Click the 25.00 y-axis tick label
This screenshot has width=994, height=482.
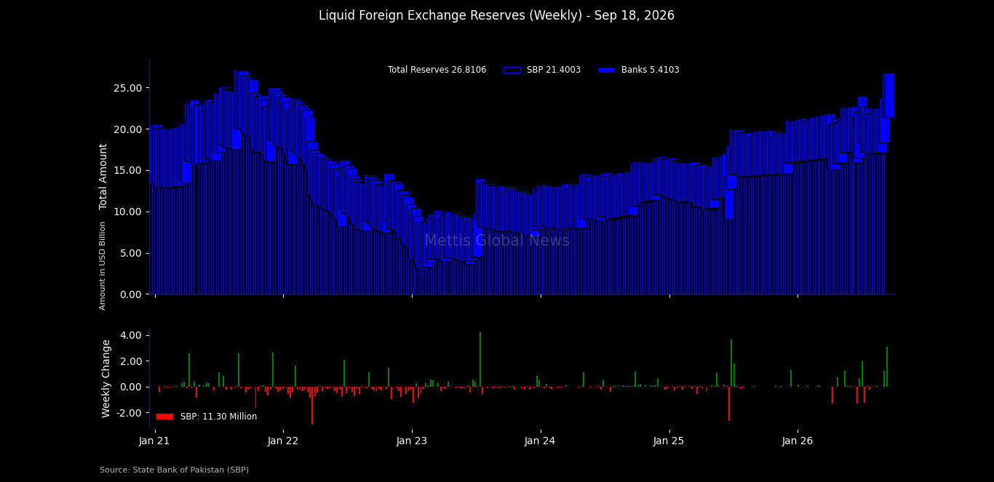point(128,88)
